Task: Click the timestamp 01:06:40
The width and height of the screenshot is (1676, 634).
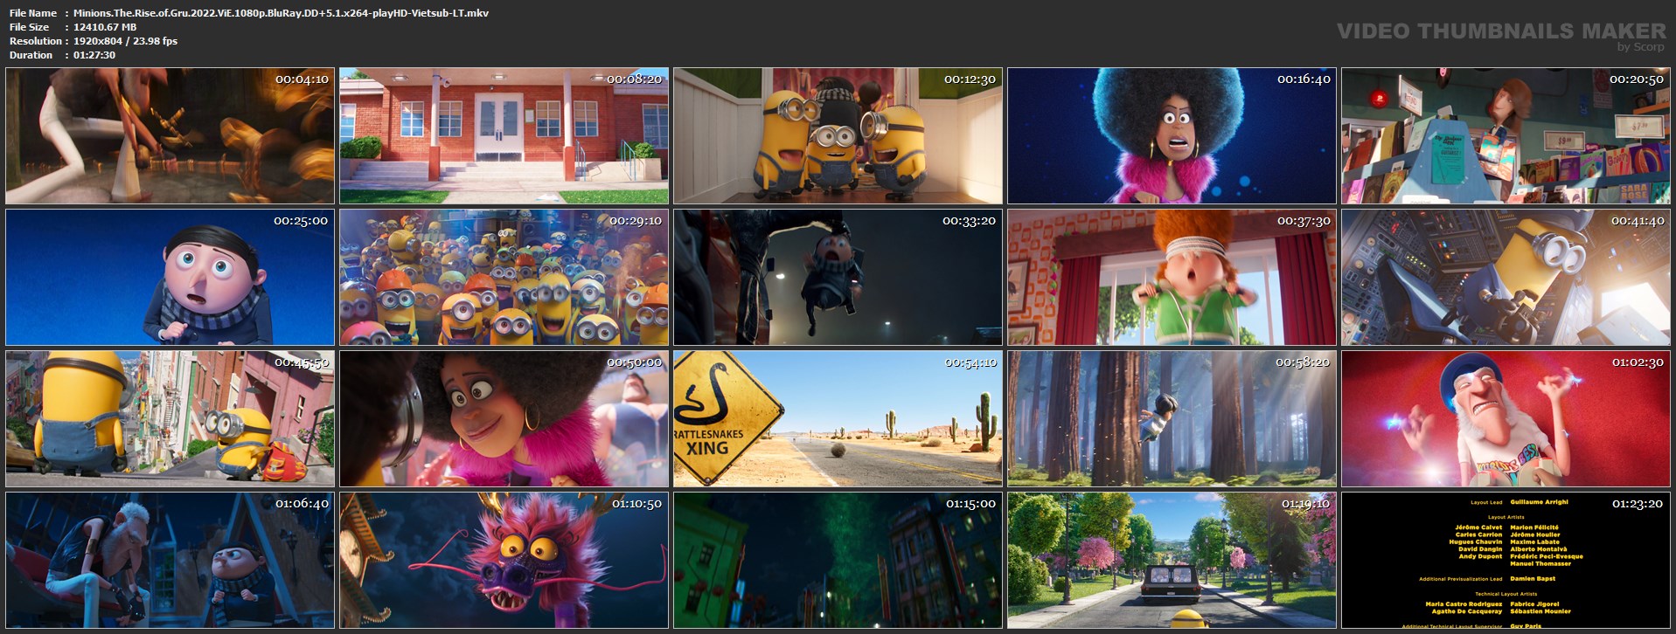Action: 302,504
